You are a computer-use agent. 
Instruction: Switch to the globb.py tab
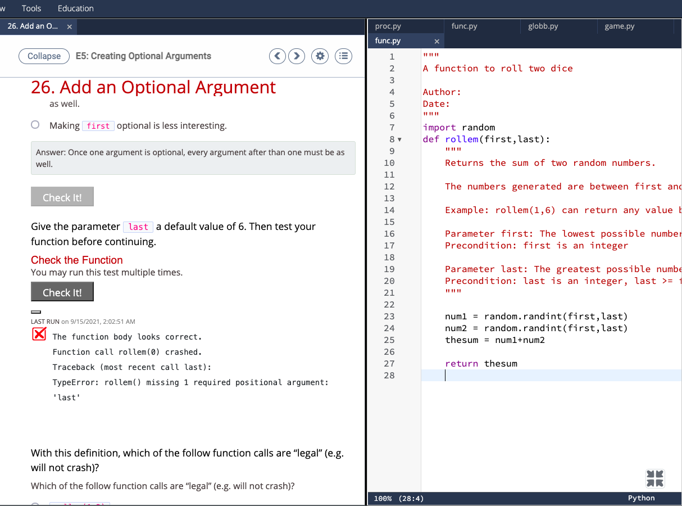tap(543, 26)
